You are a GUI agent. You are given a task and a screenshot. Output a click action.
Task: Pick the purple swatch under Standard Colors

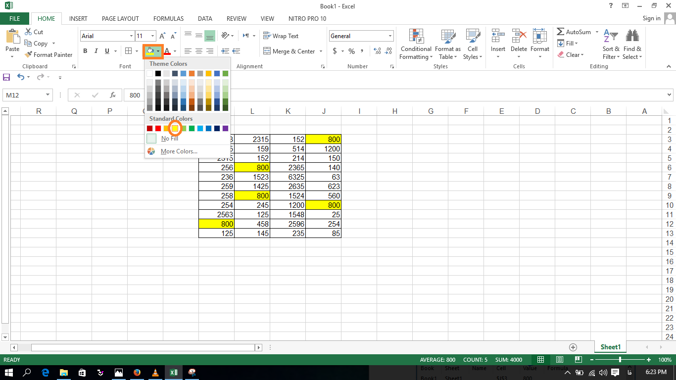[225, 128]
